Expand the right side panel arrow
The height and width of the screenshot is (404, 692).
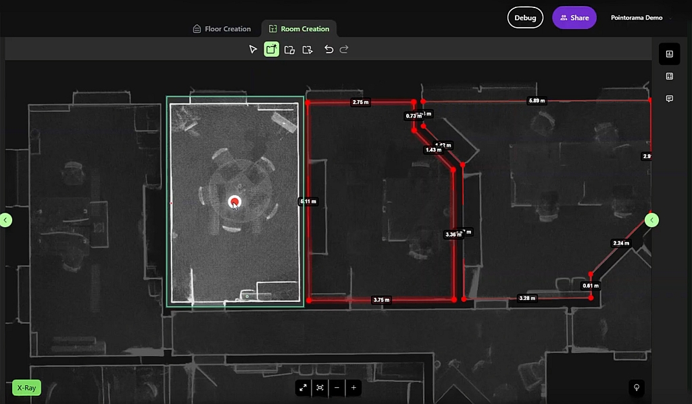tap(651, 220)
